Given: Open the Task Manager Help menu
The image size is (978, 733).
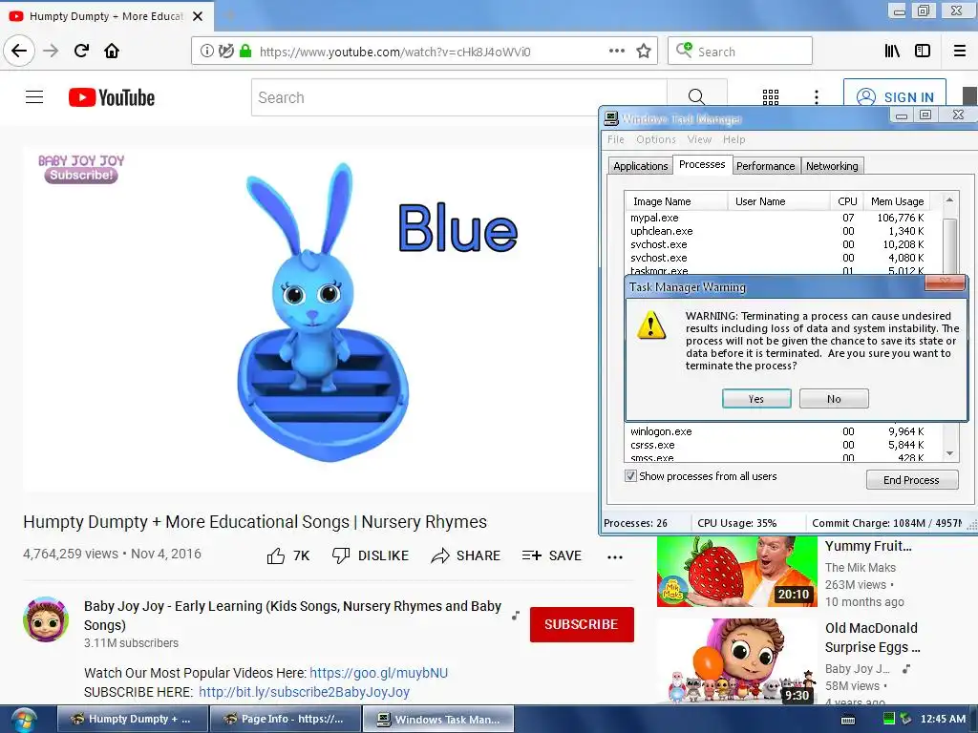Looking at the screenshot, I should click(734, 139).
